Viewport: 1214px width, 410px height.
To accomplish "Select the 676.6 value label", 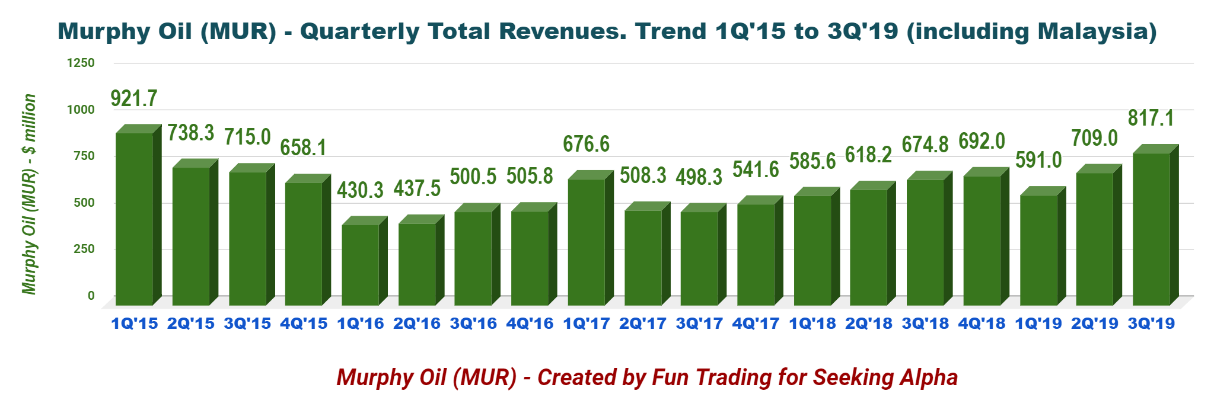I will (x=586, y=144).
